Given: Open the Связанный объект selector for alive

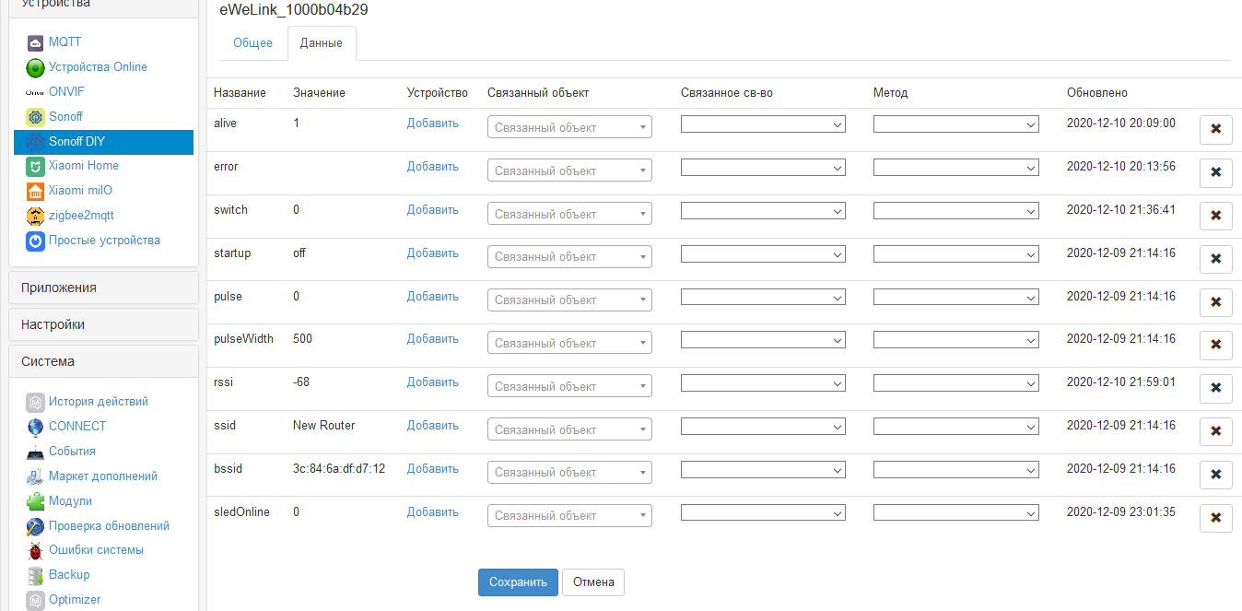Looking at the screenshot, I should pos(568,126).
